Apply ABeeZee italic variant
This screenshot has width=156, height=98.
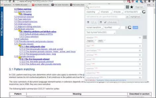tap(101, 41)
